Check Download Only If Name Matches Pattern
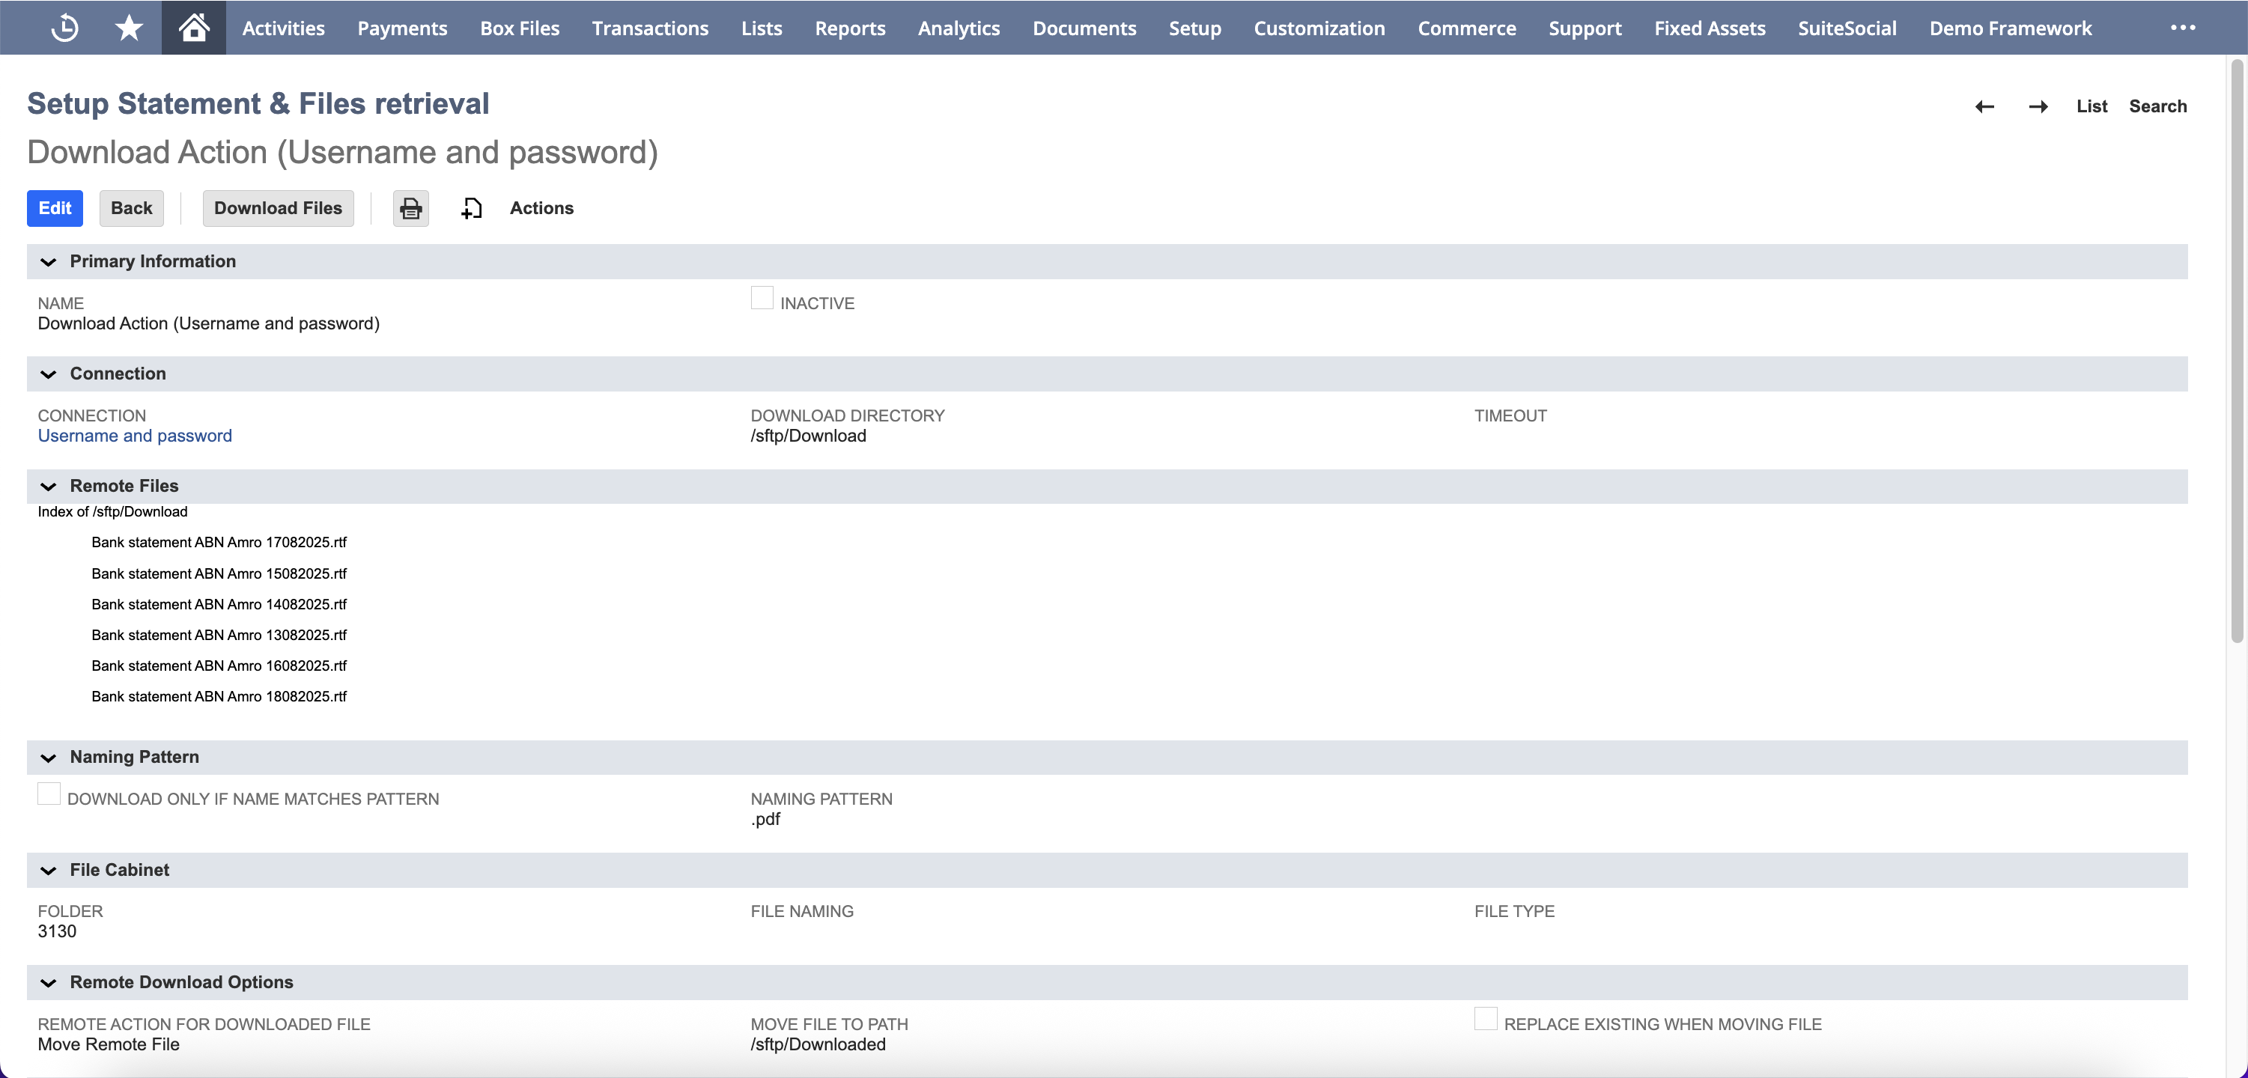Viewport: 2248px width, 1078px height. [x=49, y=794]
